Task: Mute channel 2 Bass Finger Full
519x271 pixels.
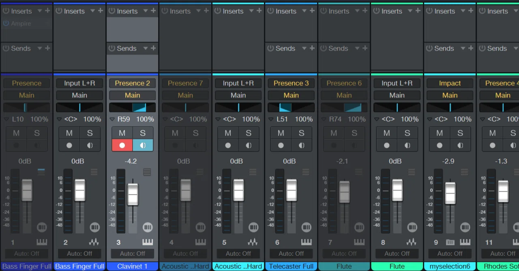Action: point(69,133)
